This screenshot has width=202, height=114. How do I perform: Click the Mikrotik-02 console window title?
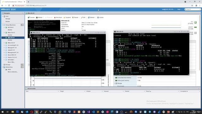coord(120,32)
